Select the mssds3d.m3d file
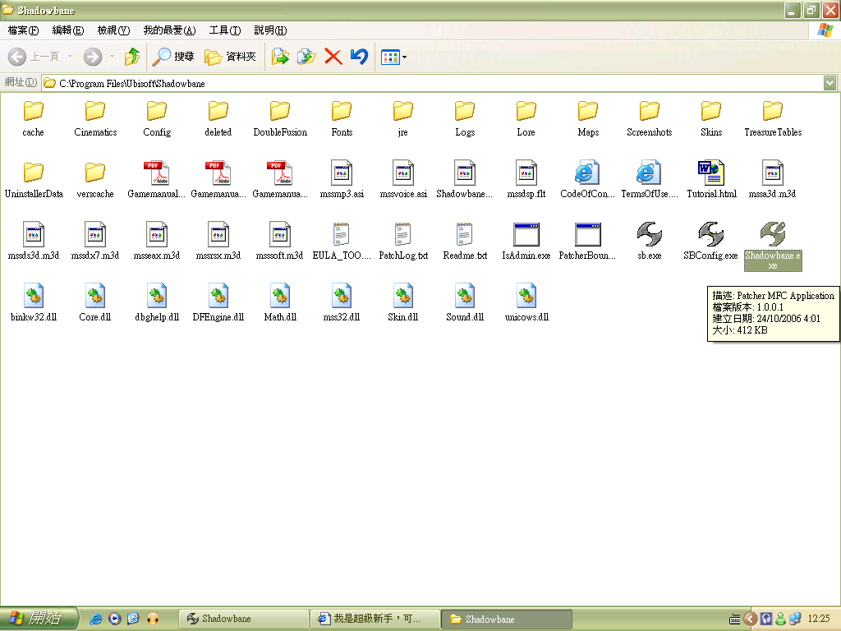The image size is (841, 631). point(34,242)
